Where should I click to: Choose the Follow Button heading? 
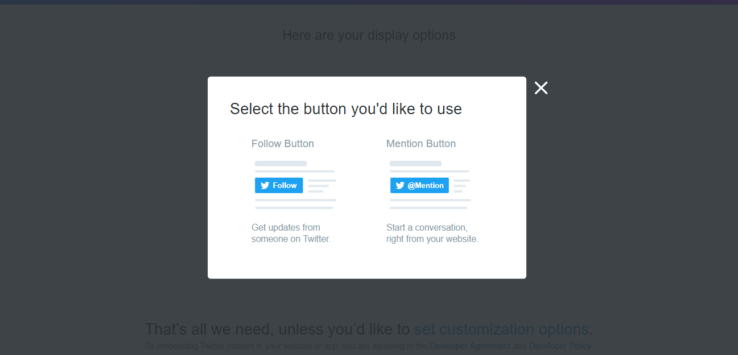(283, 144)
